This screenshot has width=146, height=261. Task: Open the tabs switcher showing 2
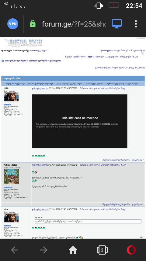102,250
